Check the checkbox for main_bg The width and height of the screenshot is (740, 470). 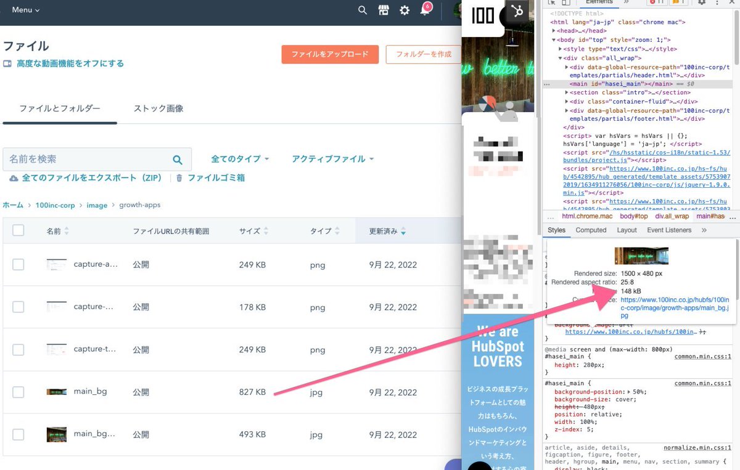(18, 392)
